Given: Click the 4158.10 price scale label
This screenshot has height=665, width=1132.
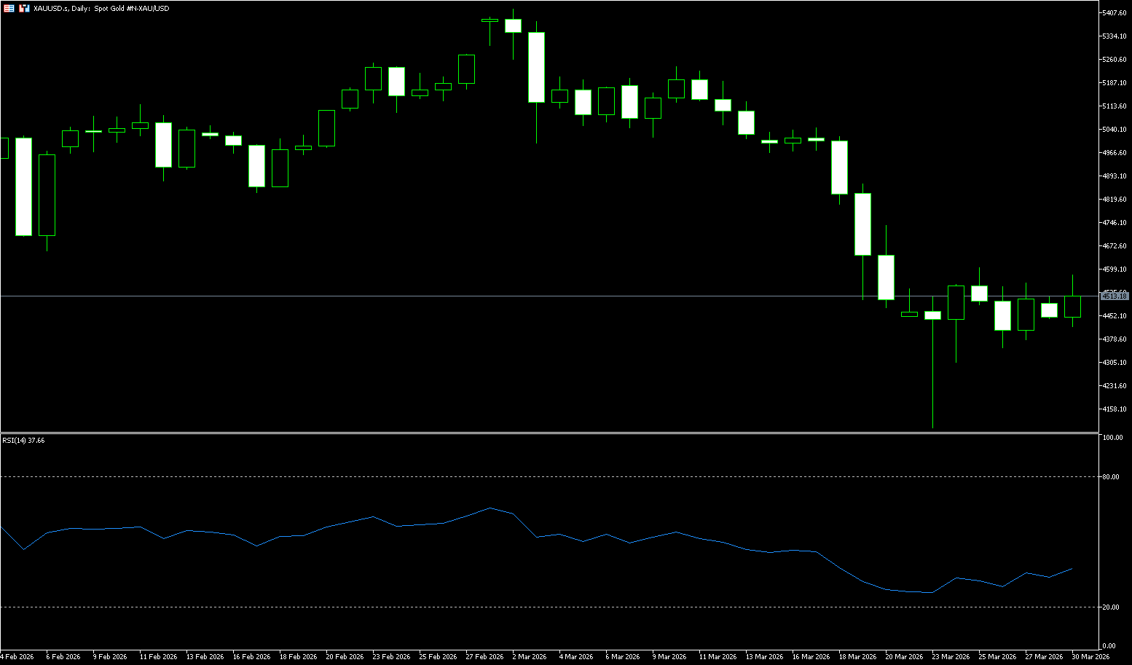Looking at the screenshot, I should 1115,409.
